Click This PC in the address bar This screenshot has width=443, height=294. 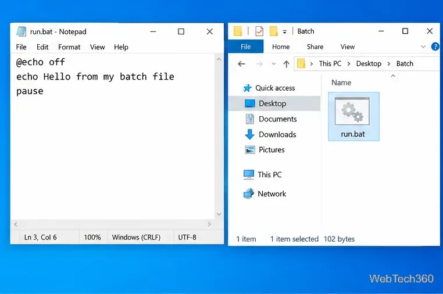(330, 63)
